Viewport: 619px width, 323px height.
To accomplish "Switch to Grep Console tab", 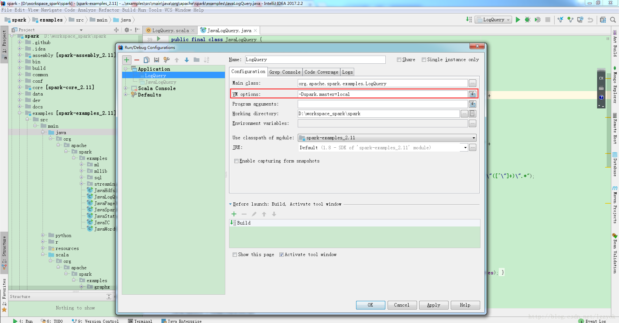I will 285,72.
